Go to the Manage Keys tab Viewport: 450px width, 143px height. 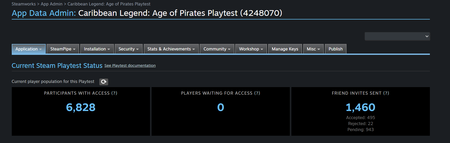point(285,49)
